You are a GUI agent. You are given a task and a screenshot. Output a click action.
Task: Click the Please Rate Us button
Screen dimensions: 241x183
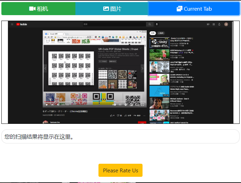pyautogui.click(x=120, y=170)
